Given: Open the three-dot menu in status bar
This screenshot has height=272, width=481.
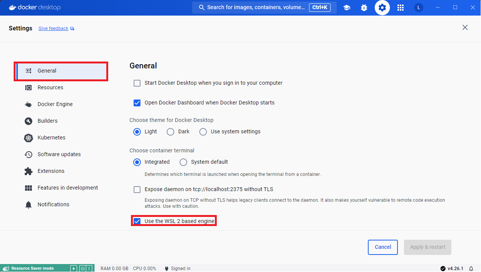Looking at the screenshot, I should (89, 268).
